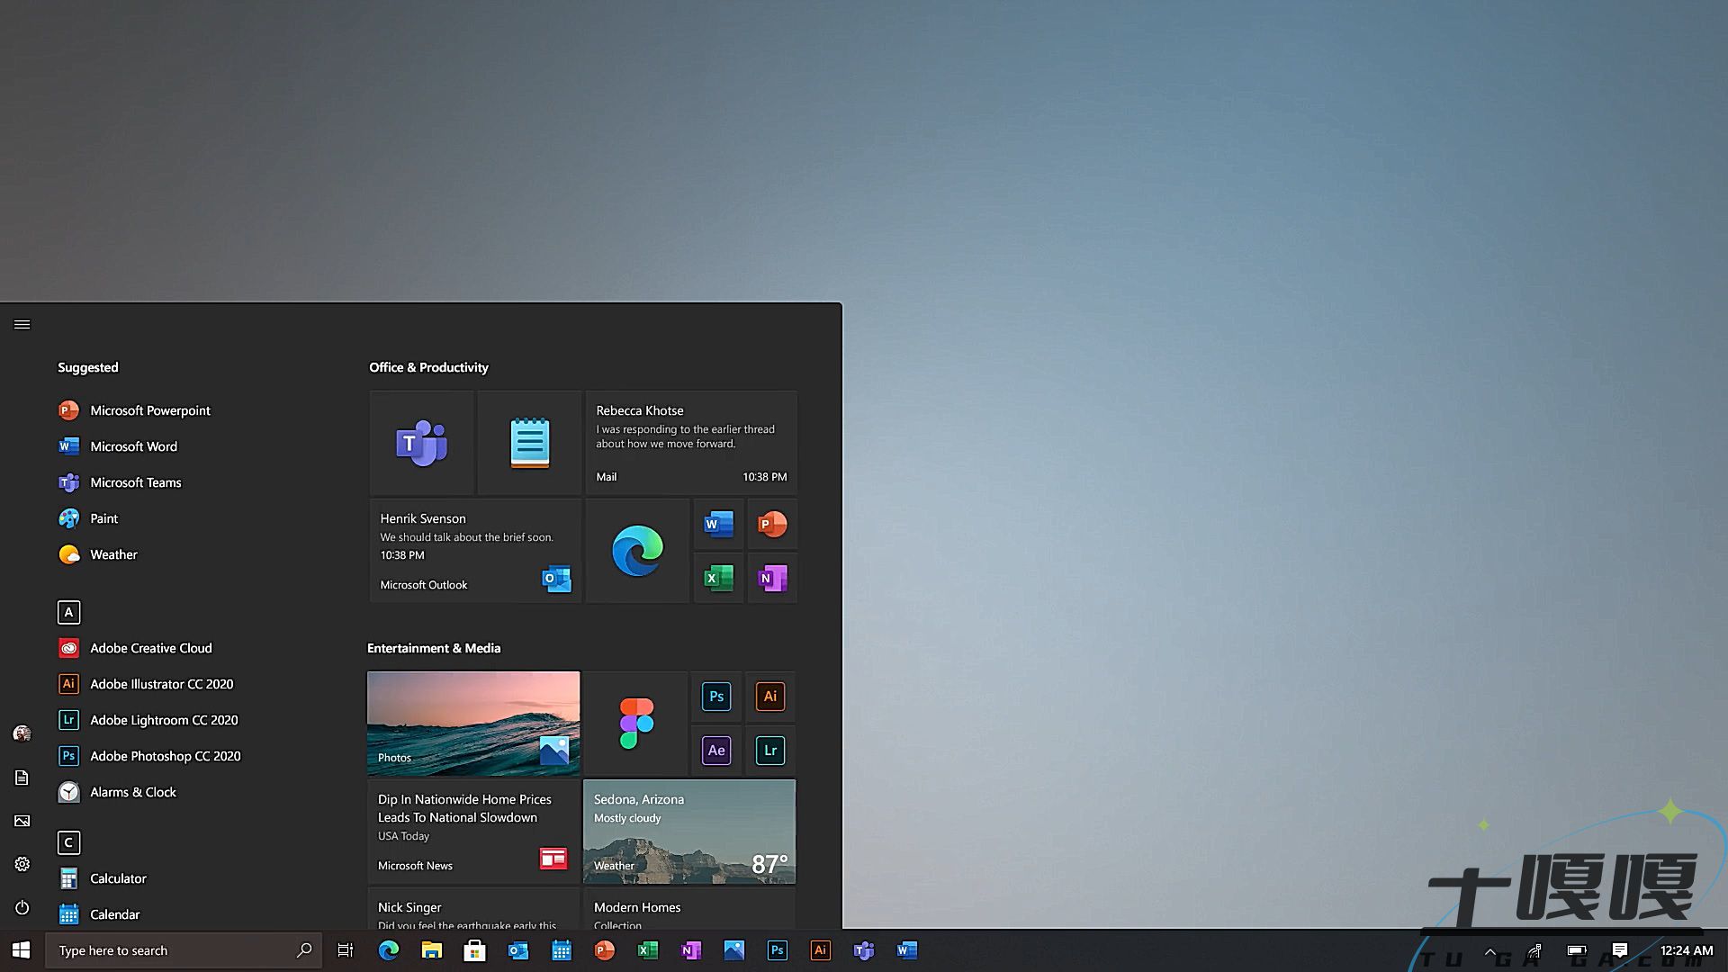Open the 12:24 AM clock flyout
The height and width of the screenshot is (972, 1728).
coord(1687,950)
